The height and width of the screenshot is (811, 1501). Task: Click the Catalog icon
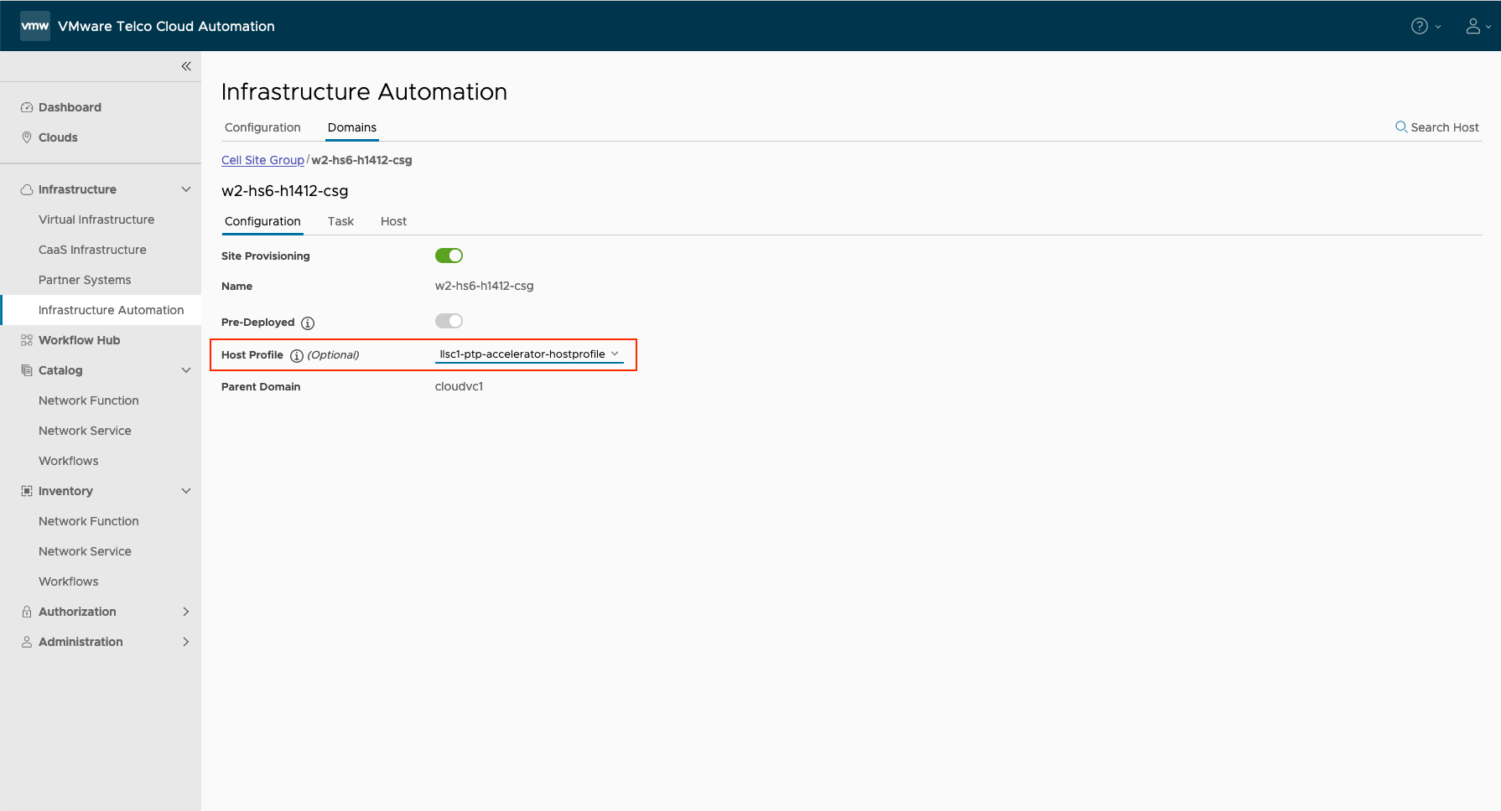click(x=27, y=370)
